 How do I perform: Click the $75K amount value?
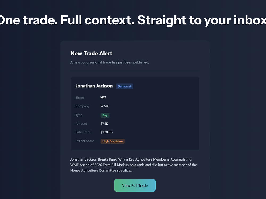[104, 124]
